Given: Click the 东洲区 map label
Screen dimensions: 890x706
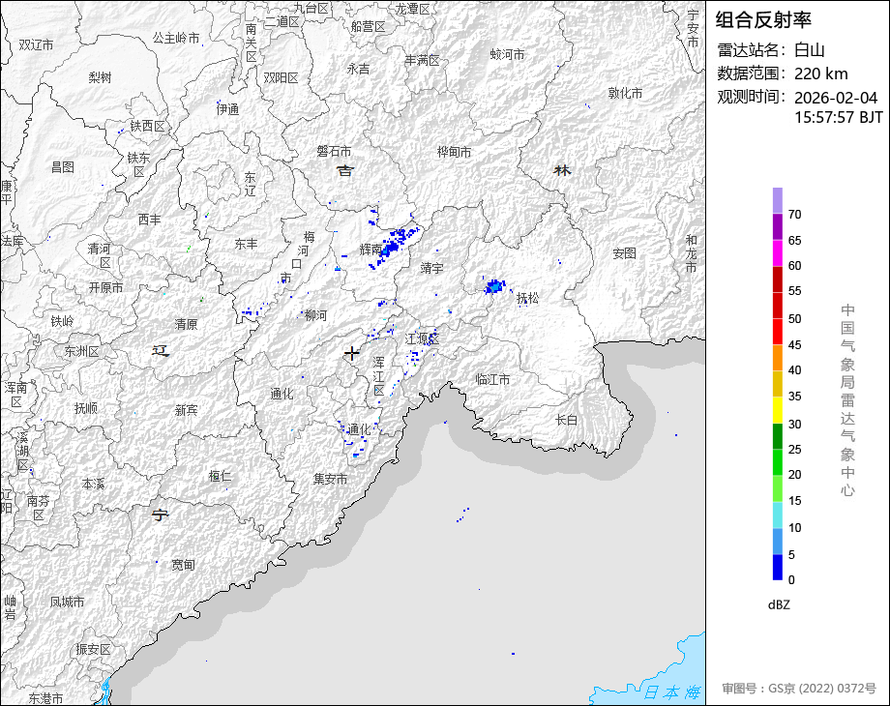Looking at the screenshot, I should [81, 351].
